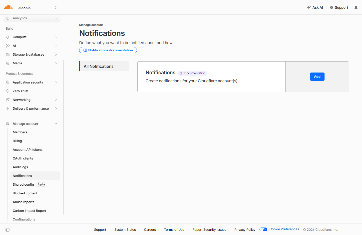Image resolution: width=362 pixels, height=235 pixels.
Task: Expand Delivery & performance chevron
Action: (x=56, y=108)
